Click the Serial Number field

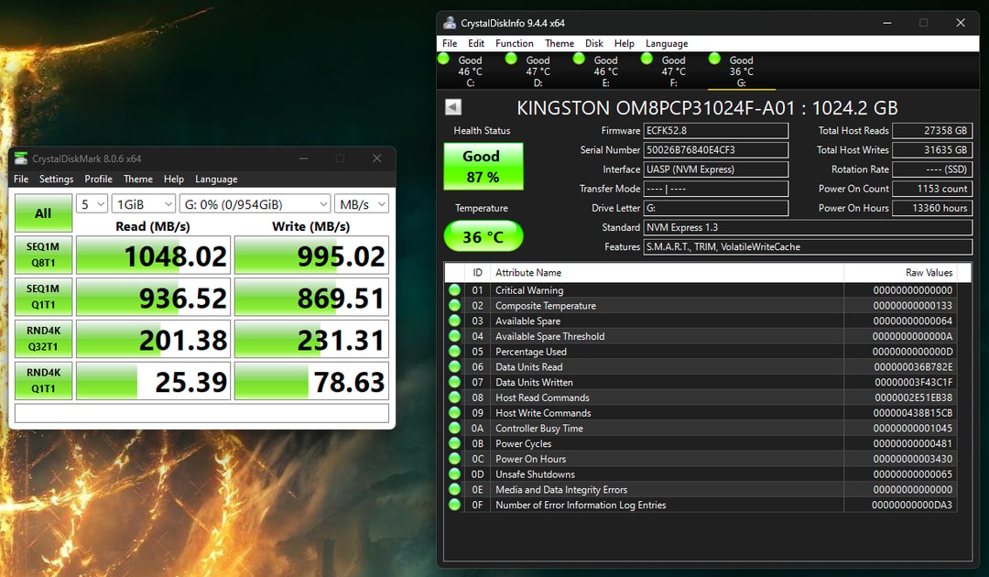(x=716, y=150)
